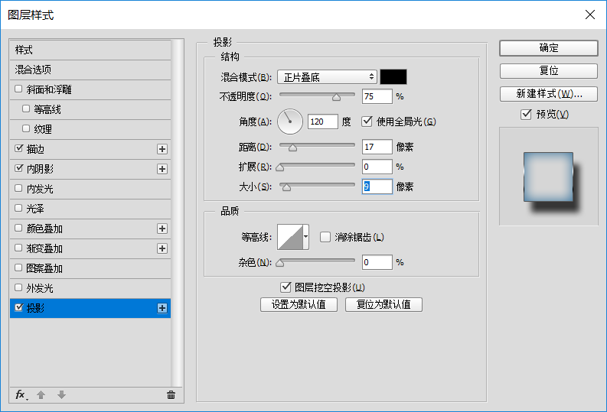
Task: Select the 光泽 style row
Action: tap(90, 209)
